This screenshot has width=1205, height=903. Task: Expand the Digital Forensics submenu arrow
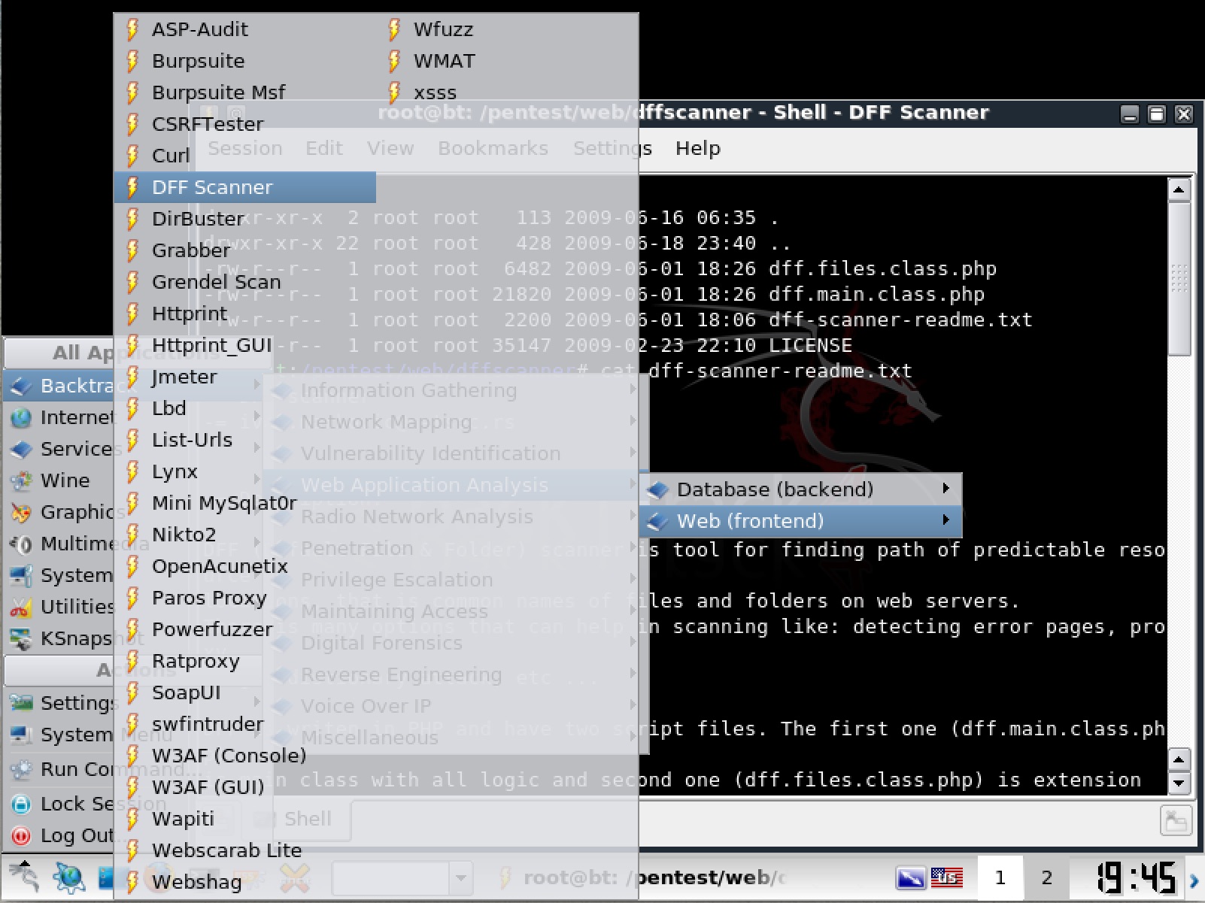tap(633, 642)
